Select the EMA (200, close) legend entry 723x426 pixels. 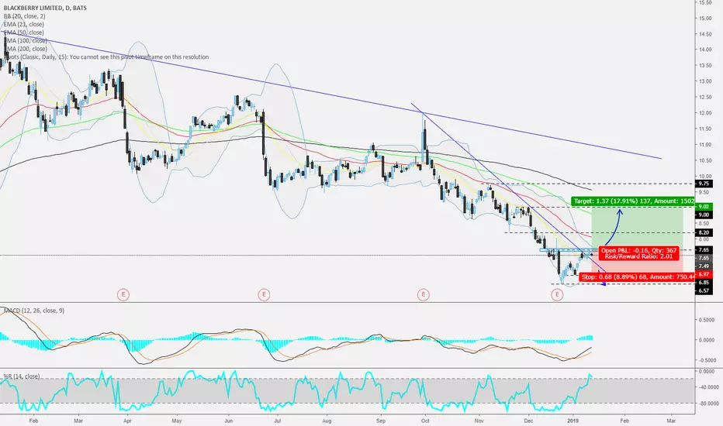coord(25,49)
